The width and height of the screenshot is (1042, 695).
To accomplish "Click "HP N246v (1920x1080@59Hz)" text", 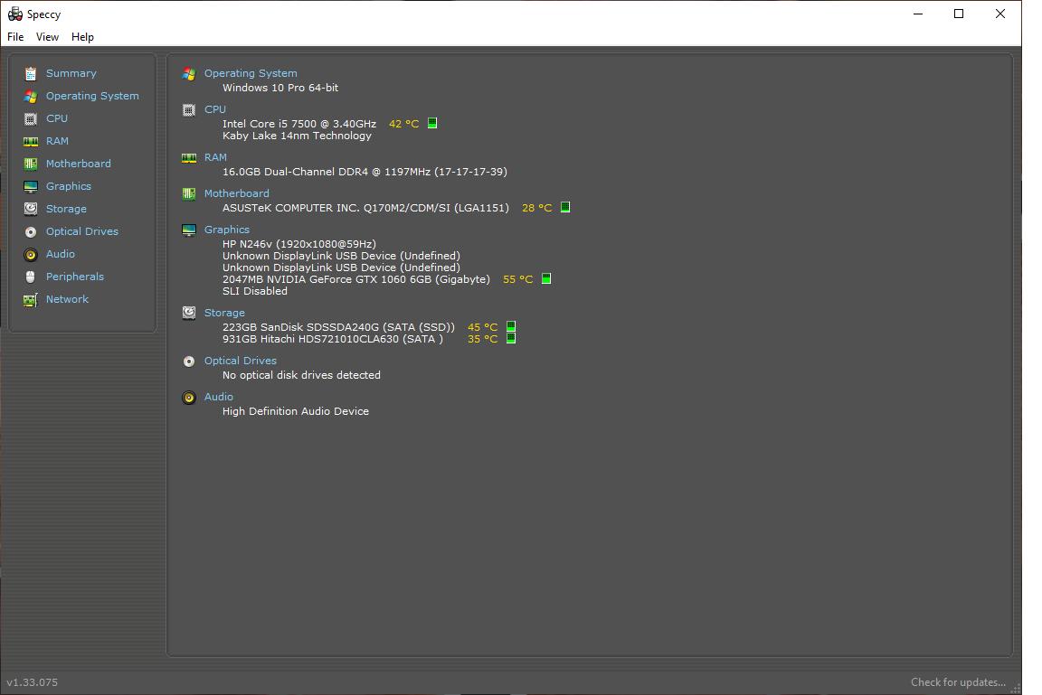I will (299, 244).
